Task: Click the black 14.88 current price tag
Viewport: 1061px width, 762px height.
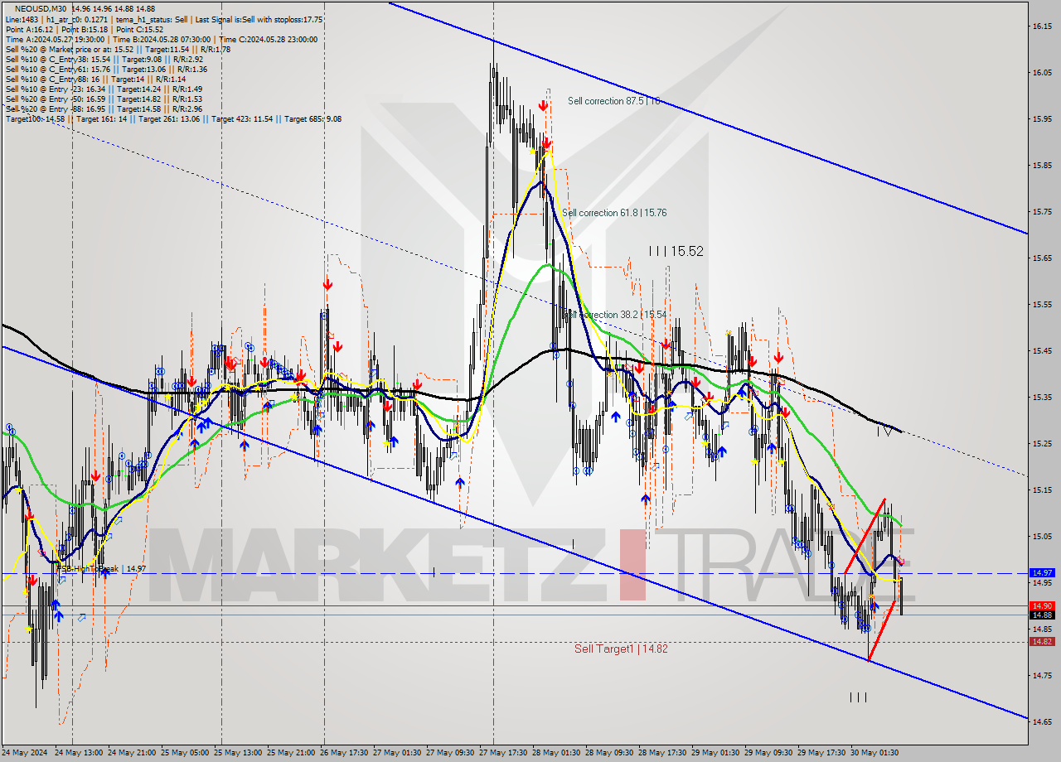Action: pyautogui.click(x=1042, y=615)
